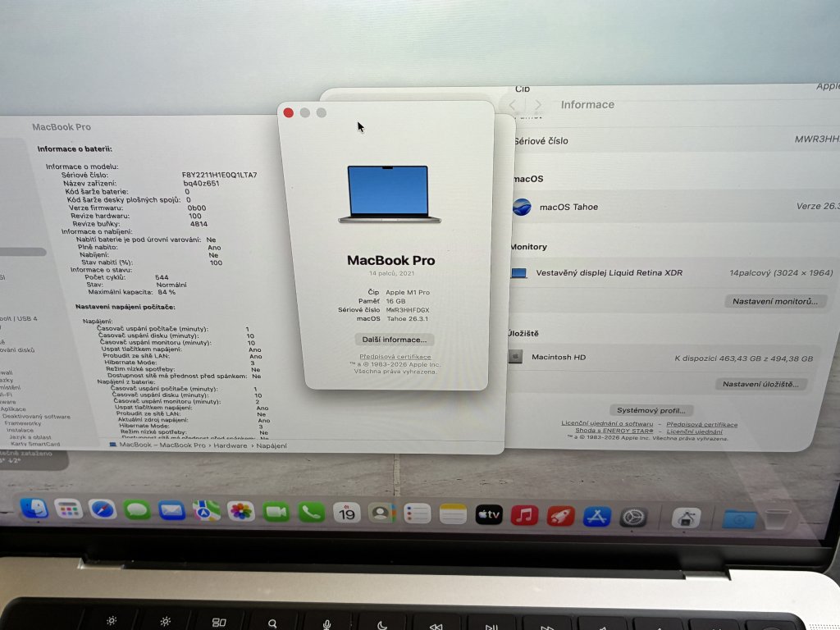
Task: Click "Napájení" in the path bar
Action: click(x=271, y=445)
